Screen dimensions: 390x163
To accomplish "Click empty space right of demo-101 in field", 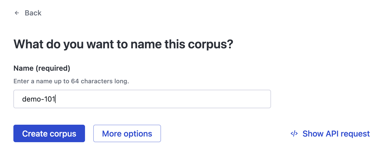I will [162, 99].
